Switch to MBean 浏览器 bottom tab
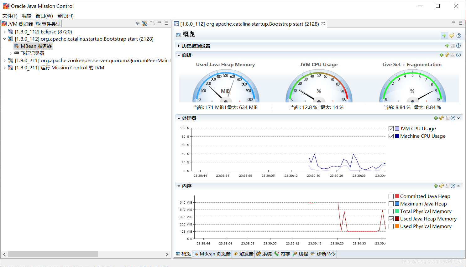 click(212, 254)
